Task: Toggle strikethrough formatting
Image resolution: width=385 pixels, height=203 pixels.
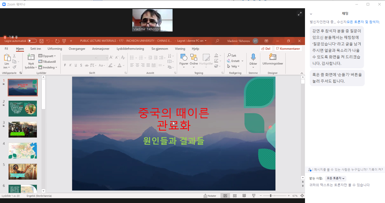Action: click(x=87, y=65)
